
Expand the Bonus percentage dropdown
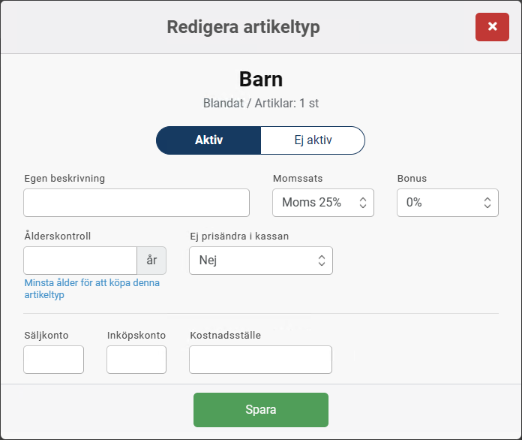click(447, 203)
